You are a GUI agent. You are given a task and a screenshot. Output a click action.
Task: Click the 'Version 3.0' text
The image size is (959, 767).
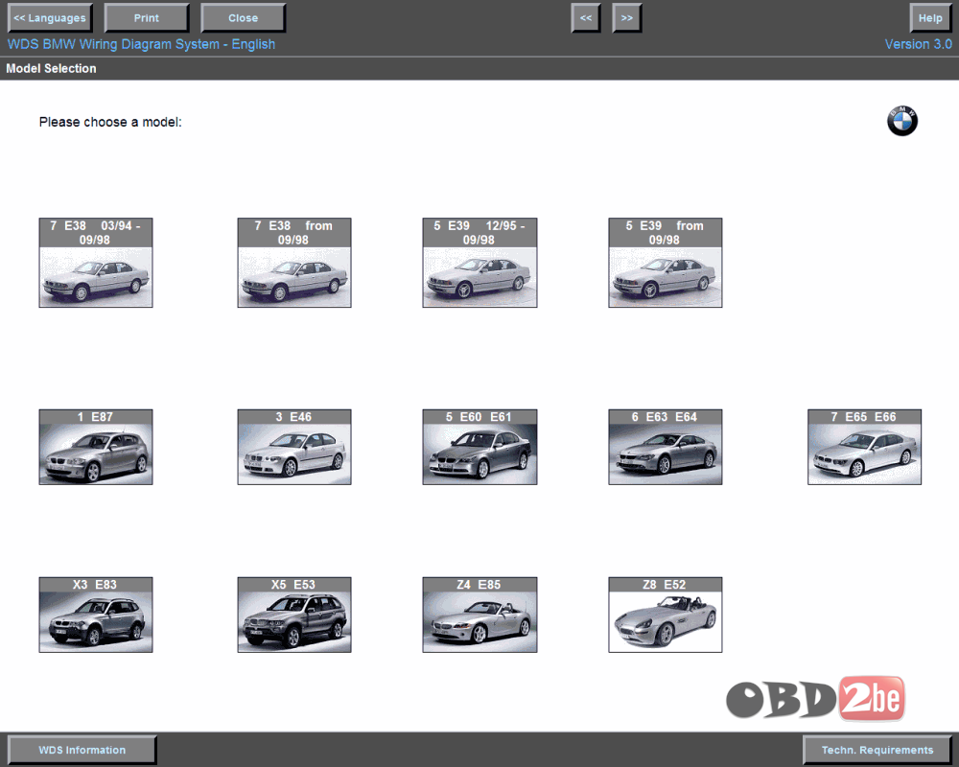[x=918, y=44]
